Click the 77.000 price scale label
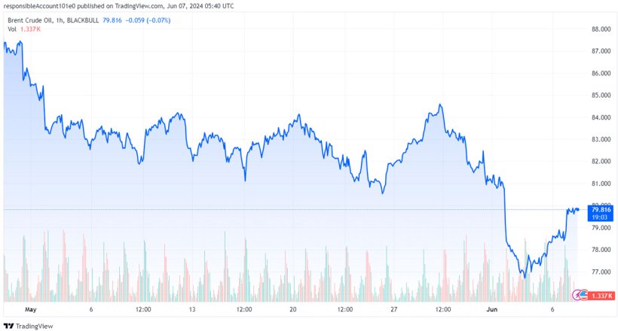This screenshot has width=618, height=331. point(601,272)
